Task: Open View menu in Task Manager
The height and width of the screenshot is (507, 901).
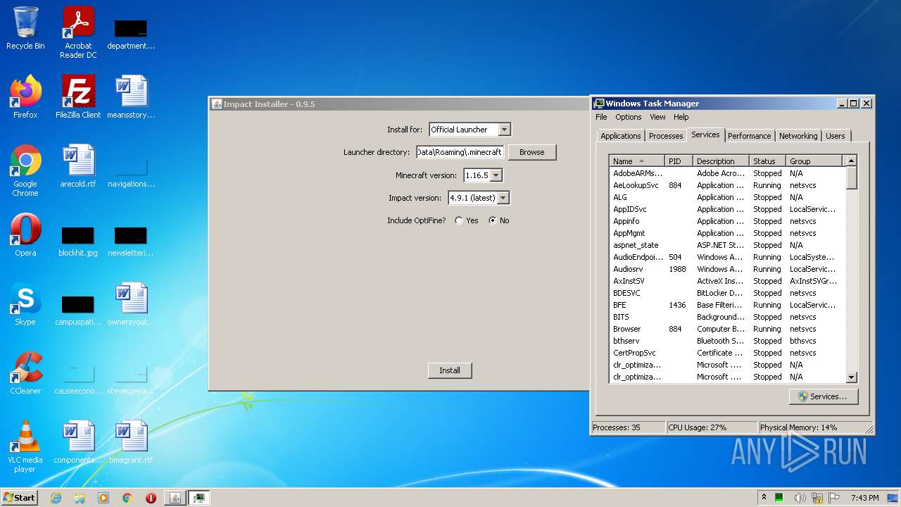Action: point(657,117)
